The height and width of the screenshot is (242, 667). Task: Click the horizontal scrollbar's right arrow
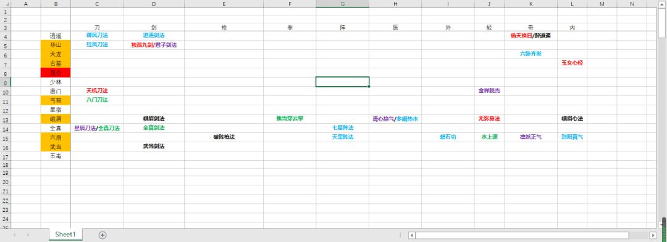pos(653,235)
